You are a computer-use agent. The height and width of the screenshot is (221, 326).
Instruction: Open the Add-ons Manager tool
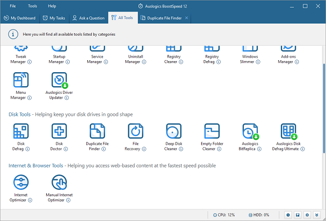point(288,49)
